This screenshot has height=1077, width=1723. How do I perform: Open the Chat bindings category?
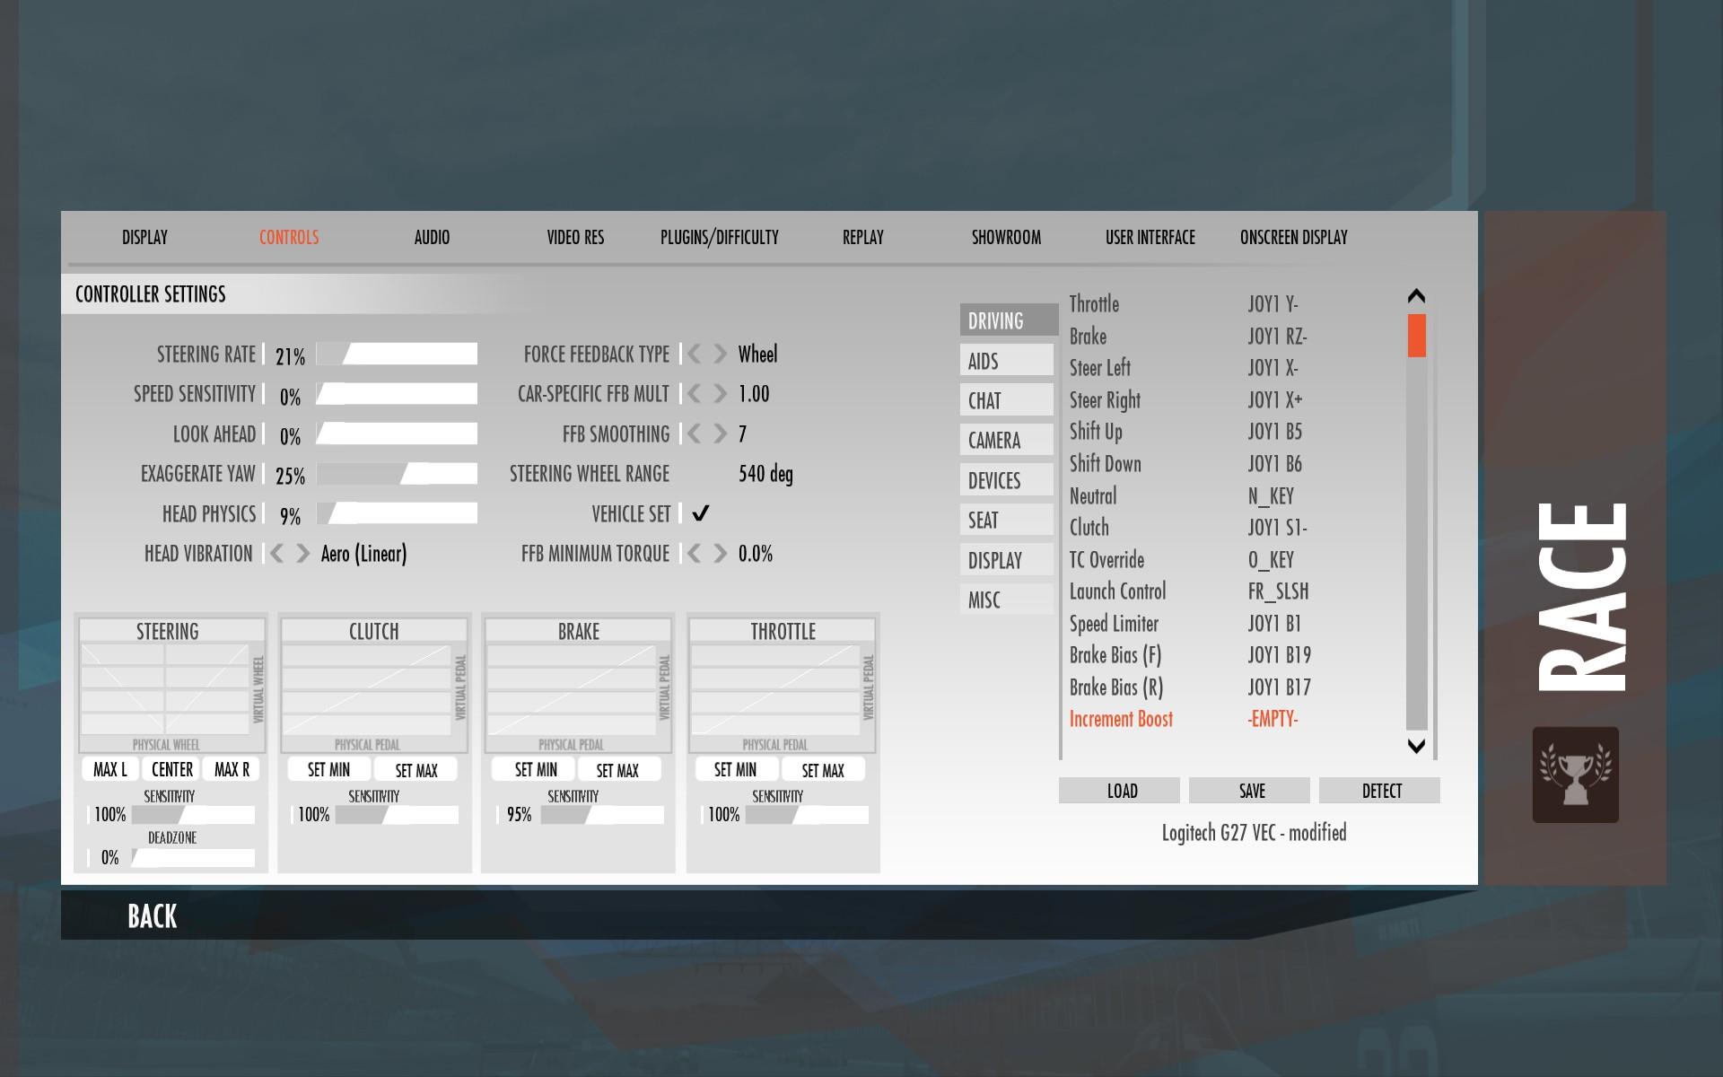(x=1006, y=400)
